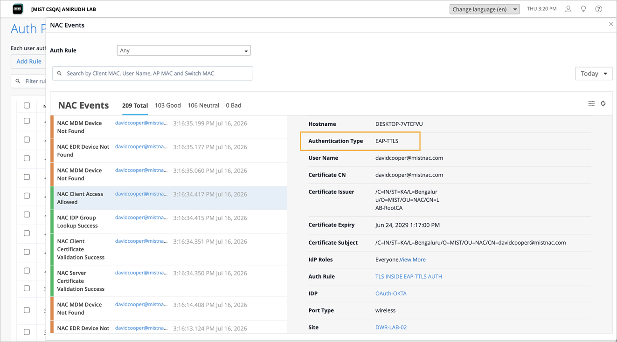The width and height of the screenshot is (617, 342).
Task: Click the hostname DESKTOP-7VTCFVU value
Action: pyautogui.click(x=399, y=124)
